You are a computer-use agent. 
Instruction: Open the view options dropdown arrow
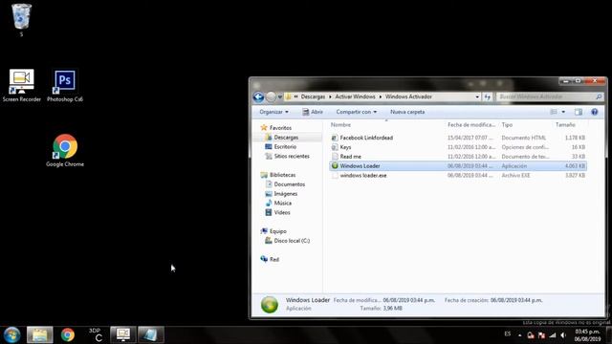pyautogui.click(x=563, y=112)
